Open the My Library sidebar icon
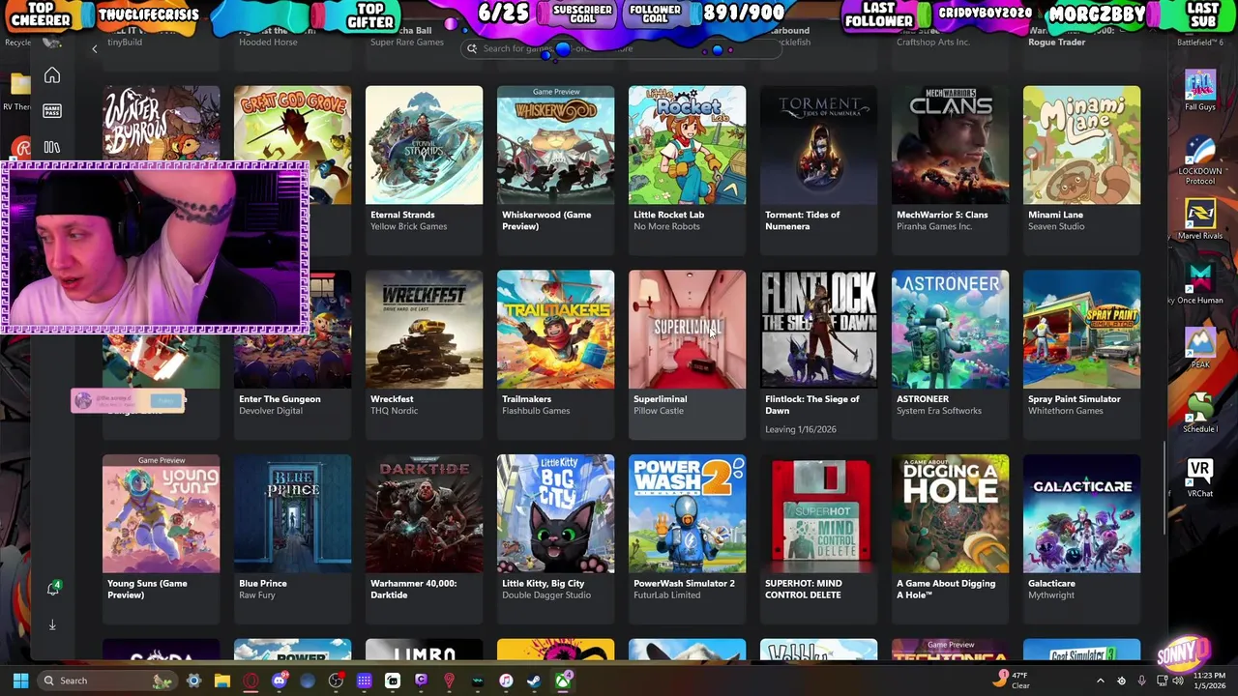The width and height of the screenshot is (1238, 696). [x=52, y=147]
